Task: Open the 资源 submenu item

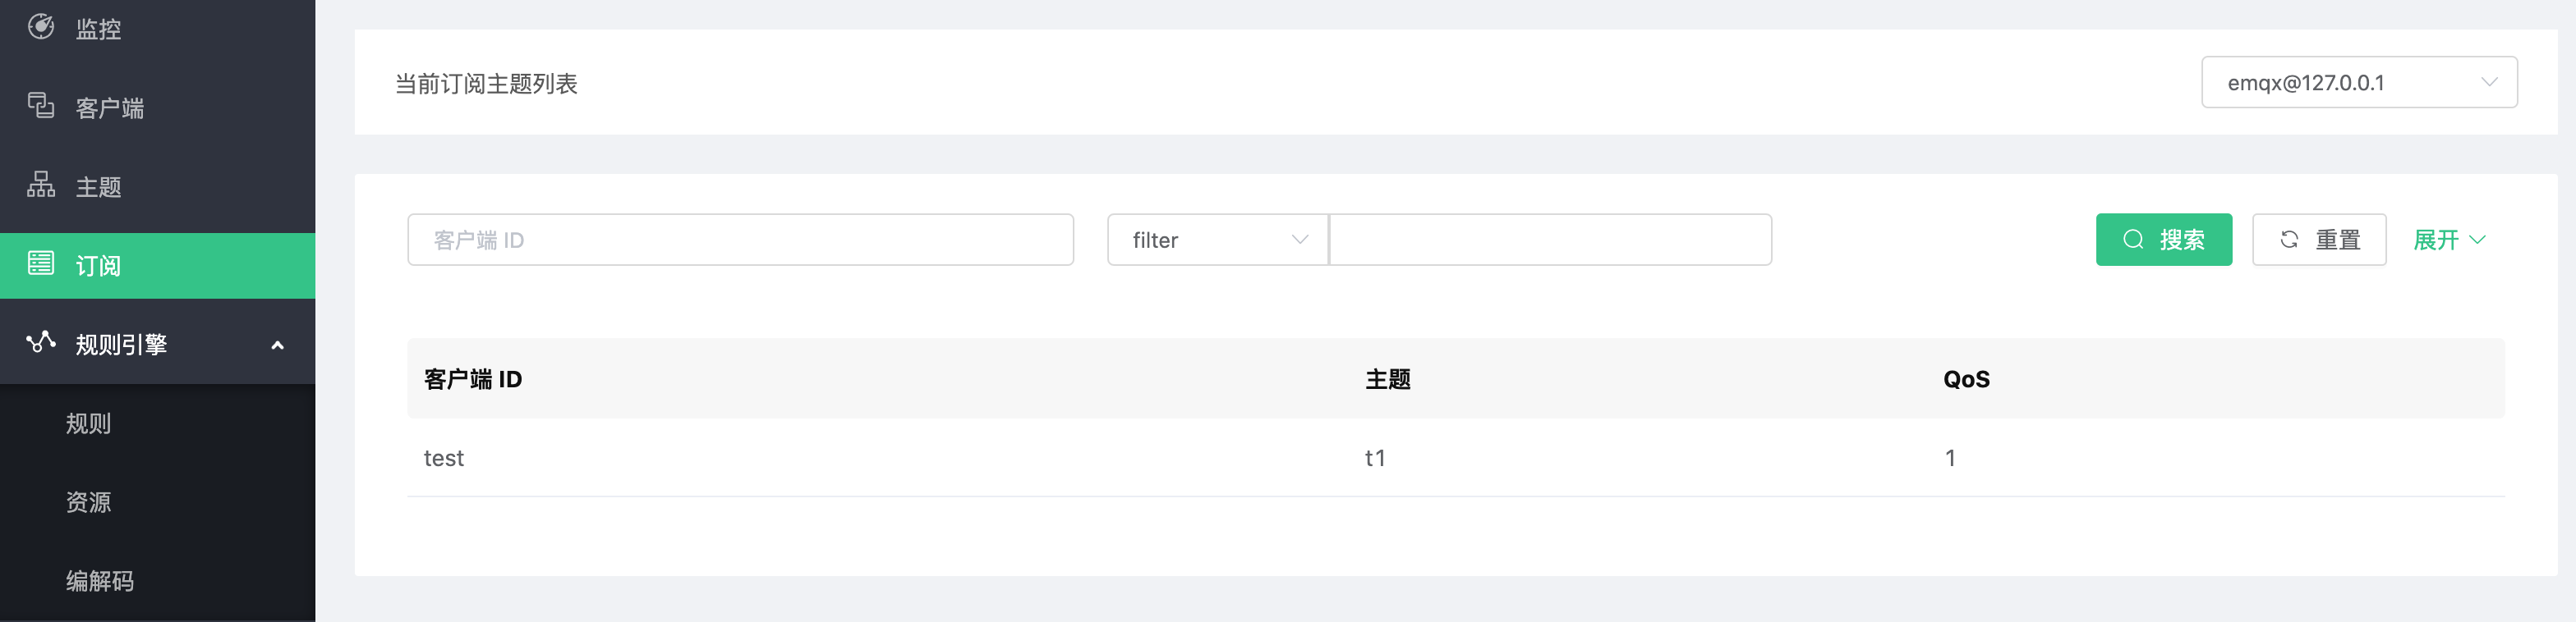Action: (89, 502)
